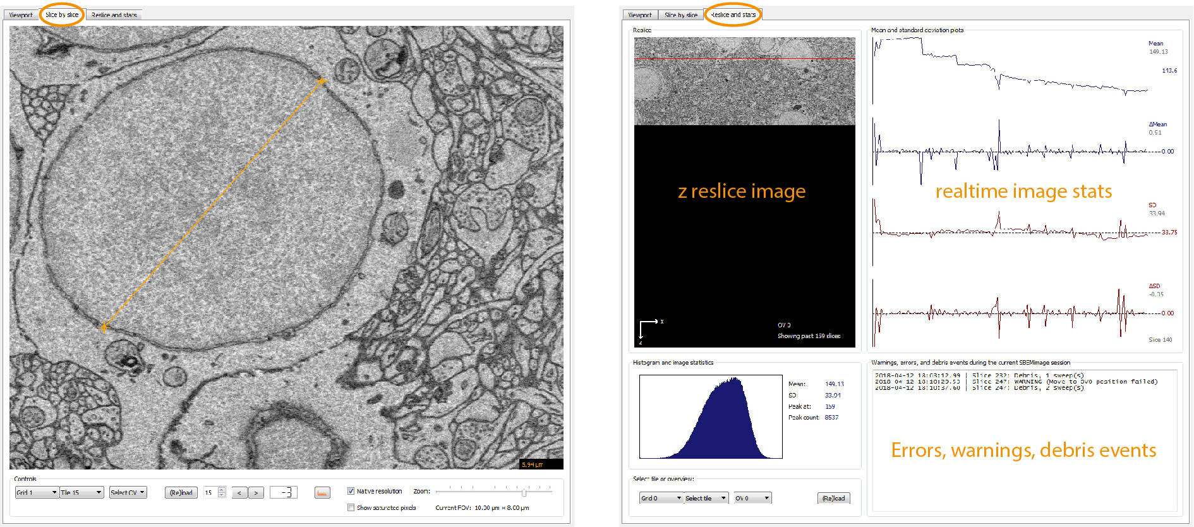
Task: Go to previous slice with '<' button
Action: [x=239, y=492]
